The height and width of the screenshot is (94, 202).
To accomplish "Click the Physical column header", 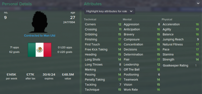I will click(167, 20).
